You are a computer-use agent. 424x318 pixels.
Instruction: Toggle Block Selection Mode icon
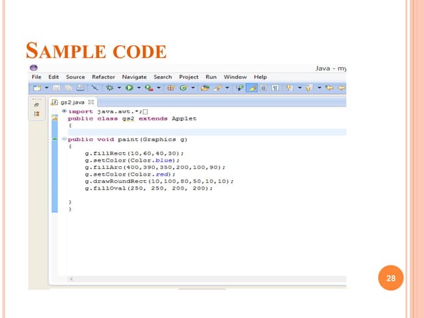coord(263,88)
